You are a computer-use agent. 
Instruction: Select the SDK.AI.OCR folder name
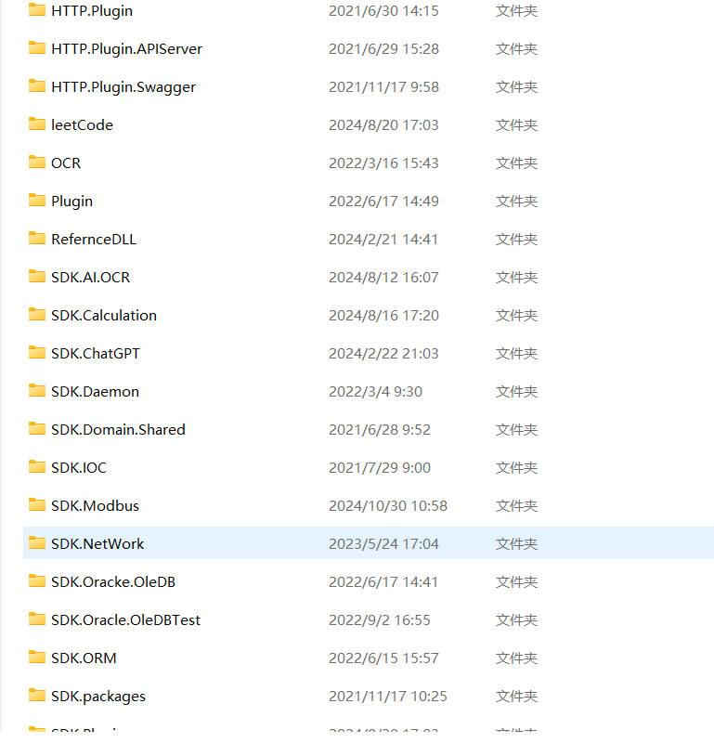coord(90,277)
